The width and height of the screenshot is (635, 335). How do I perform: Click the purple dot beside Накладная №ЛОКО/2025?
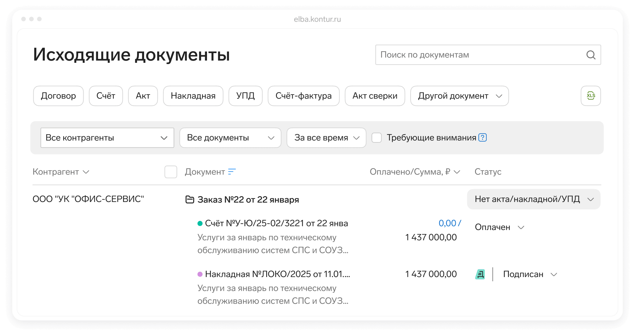point(200,274)
